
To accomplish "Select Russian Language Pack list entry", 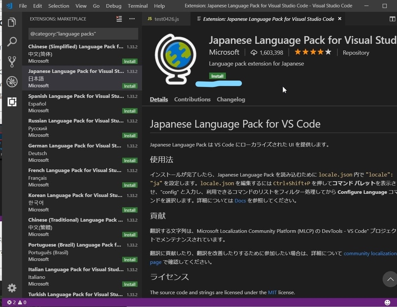I will click(x=82, y=128).
